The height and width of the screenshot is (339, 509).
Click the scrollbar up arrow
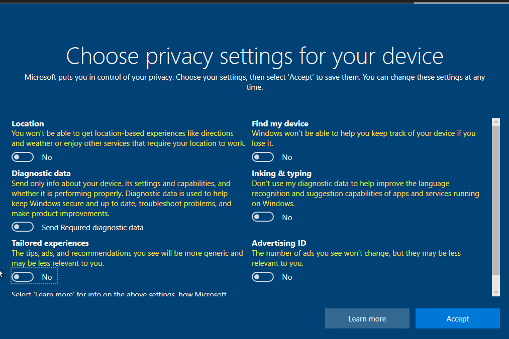pyautogui.click(x=496, y=122)
